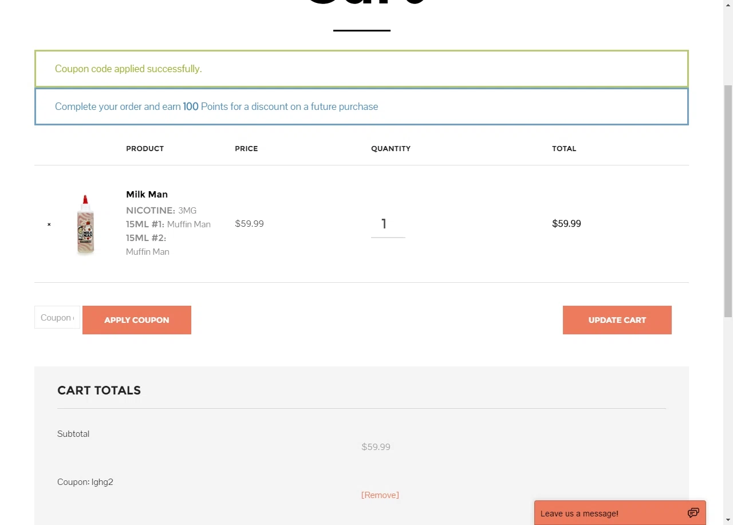Click the TOTAL column header

[x=564, y=148]
